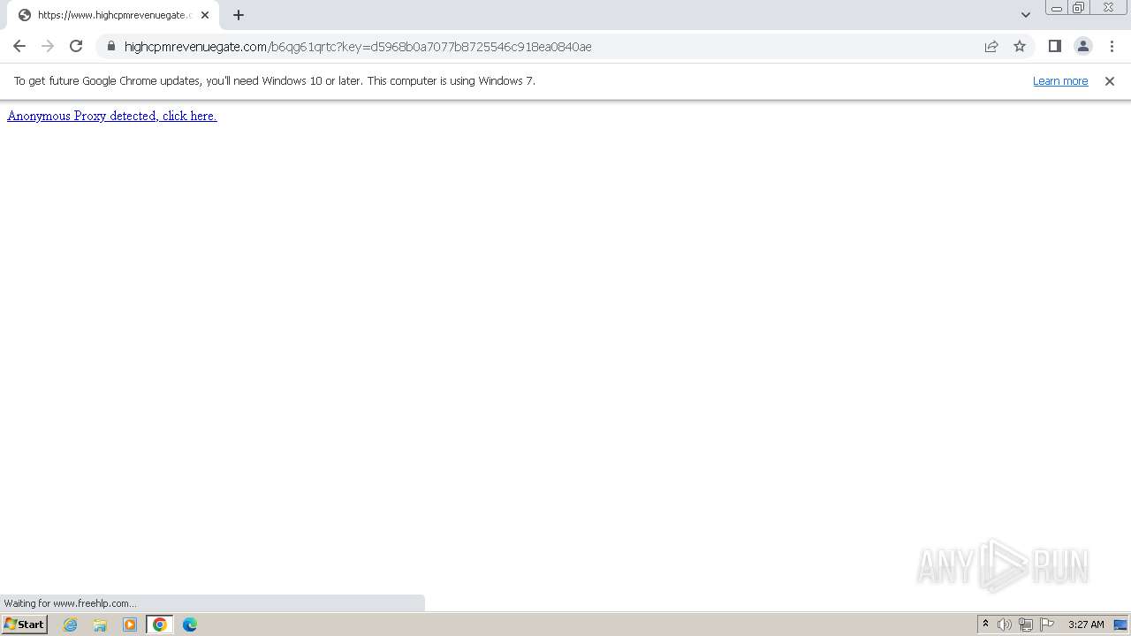Viewport: 1131px width, 636px height.
Task: Reload the current page
Action: pos(76,46)
